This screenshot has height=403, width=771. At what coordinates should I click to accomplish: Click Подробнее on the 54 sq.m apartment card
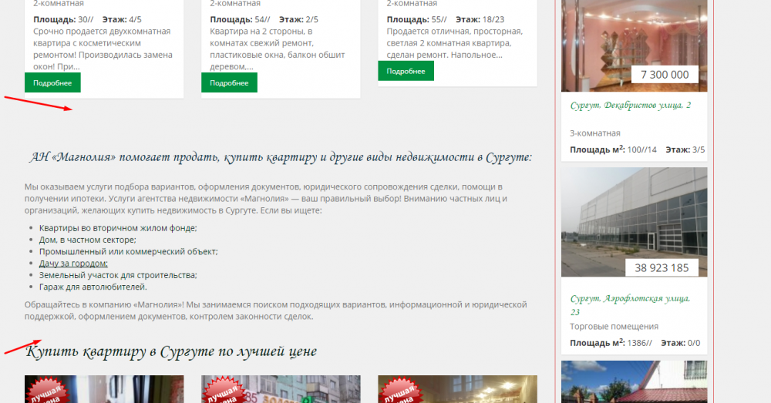tap(229, 82)
